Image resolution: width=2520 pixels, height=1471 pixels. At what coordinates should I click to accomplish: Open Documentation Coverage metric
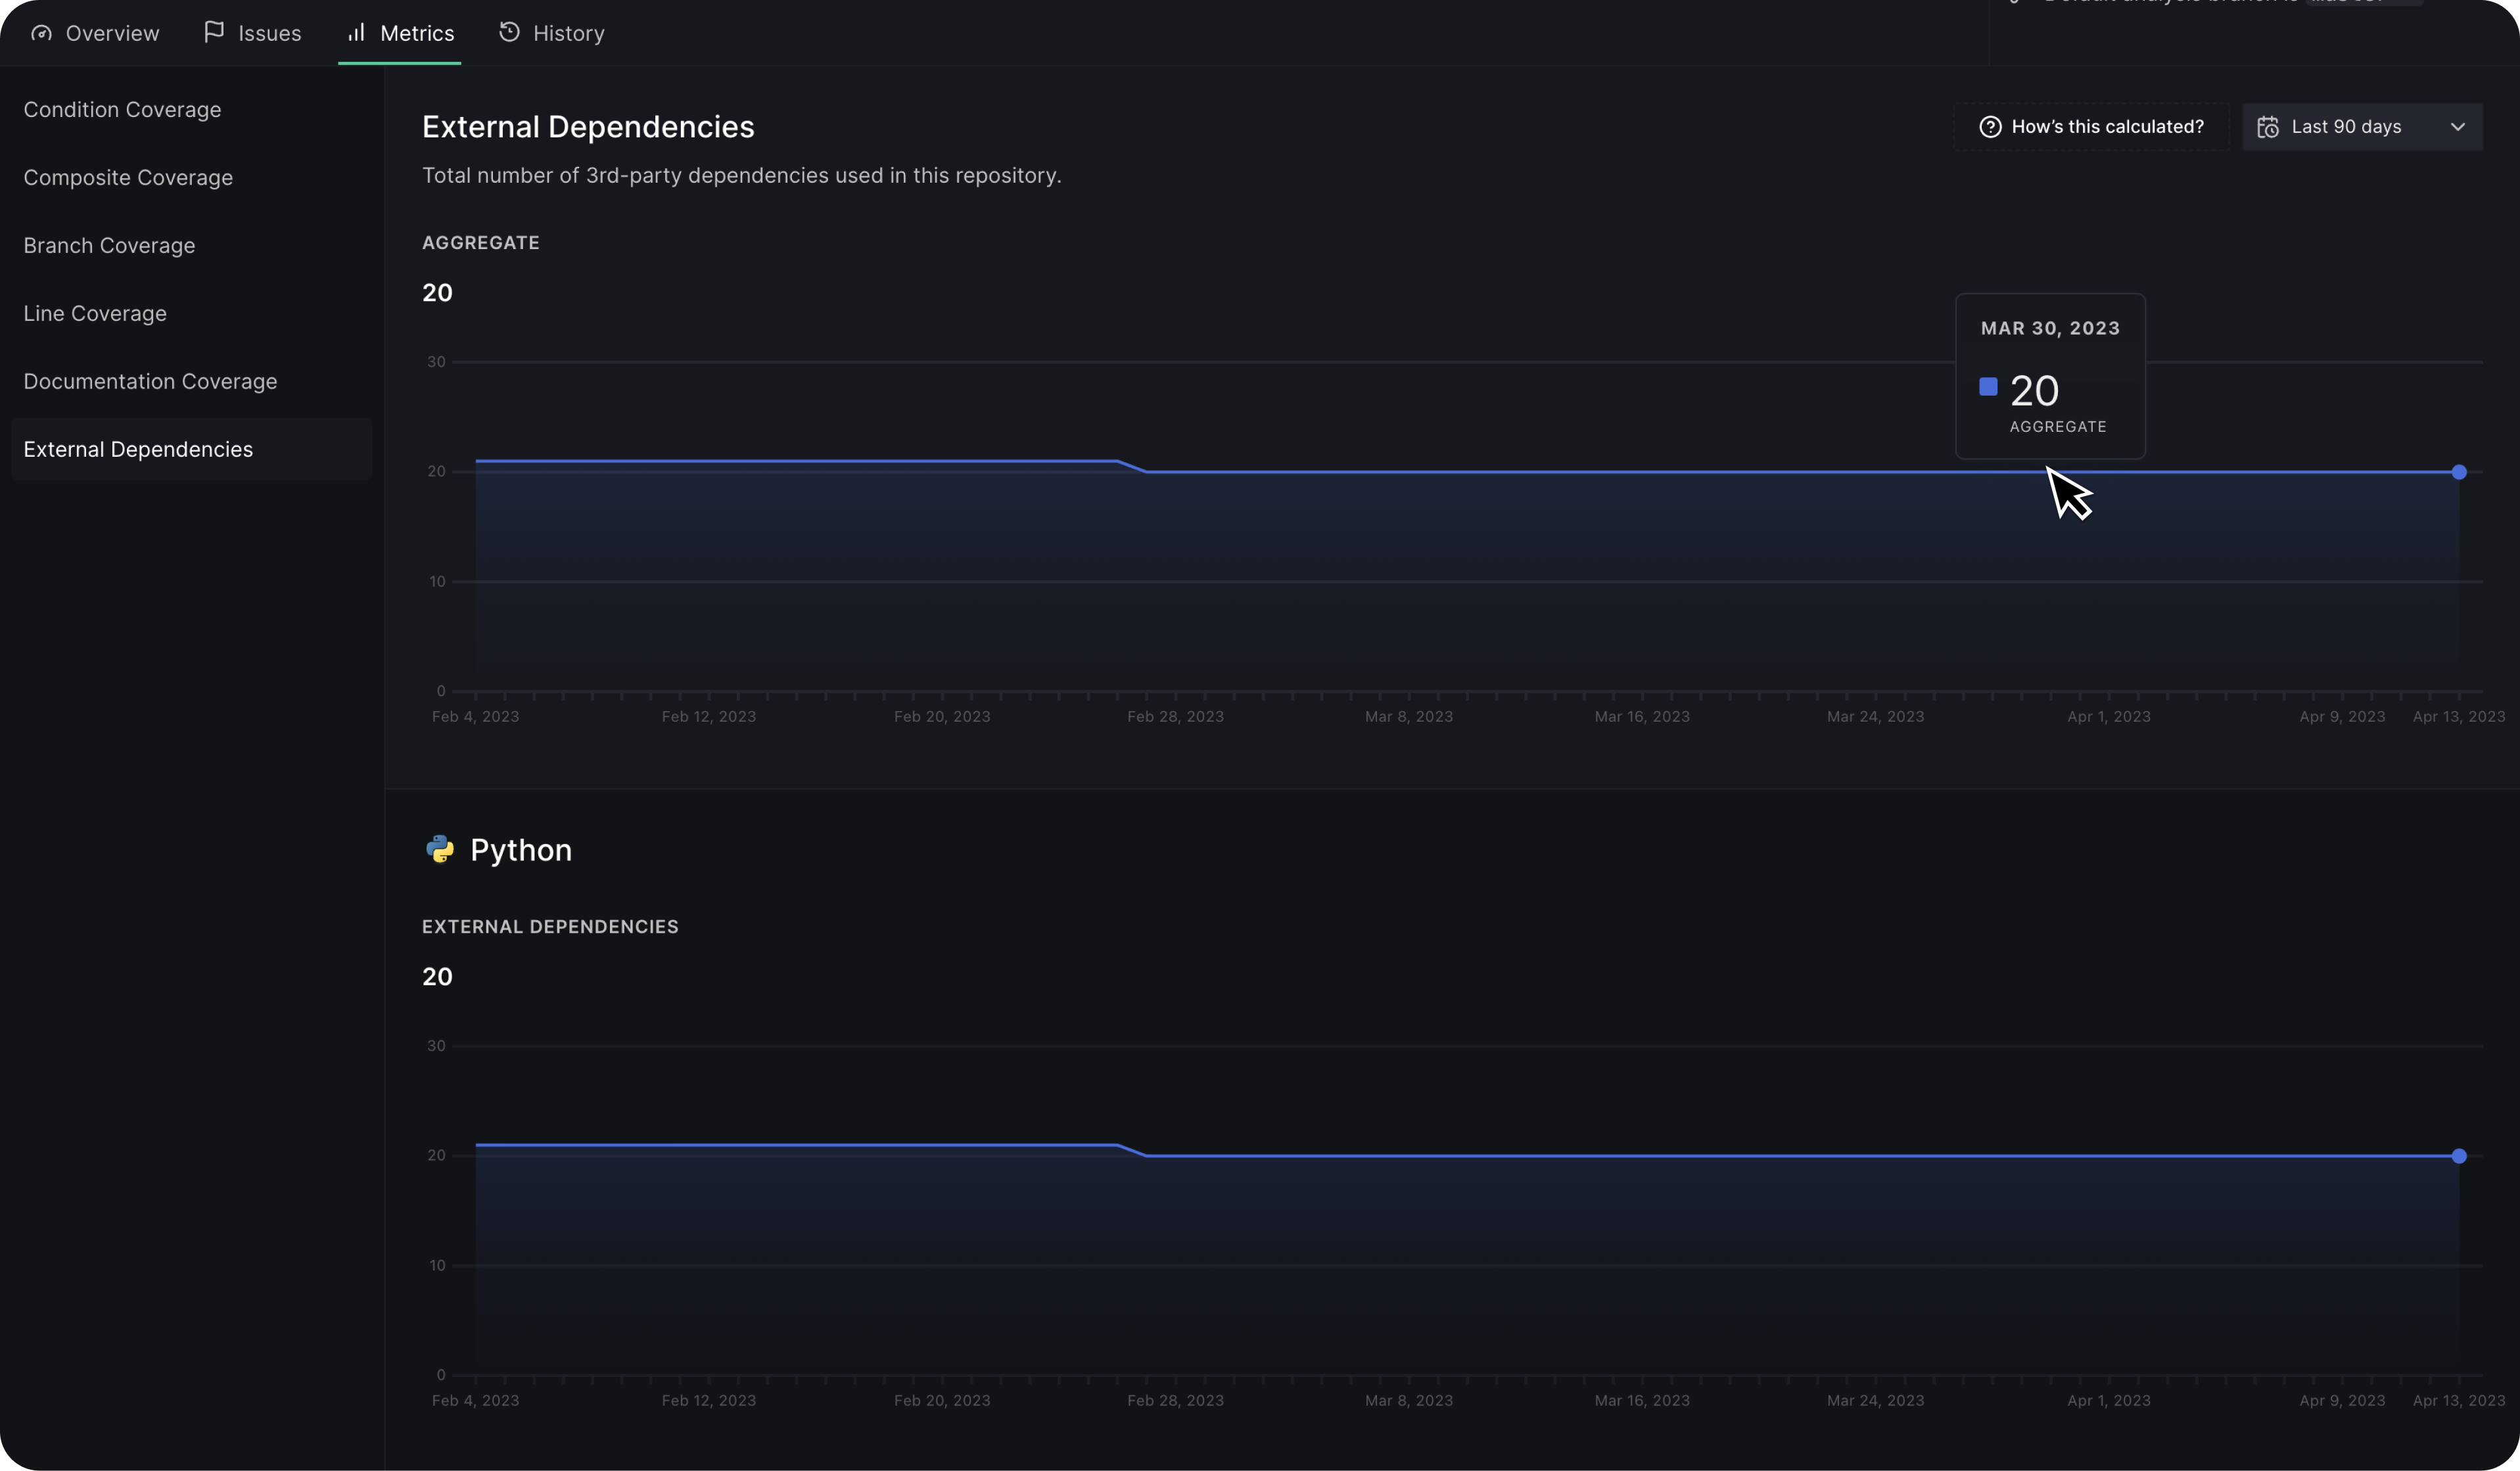coord(150,382)
